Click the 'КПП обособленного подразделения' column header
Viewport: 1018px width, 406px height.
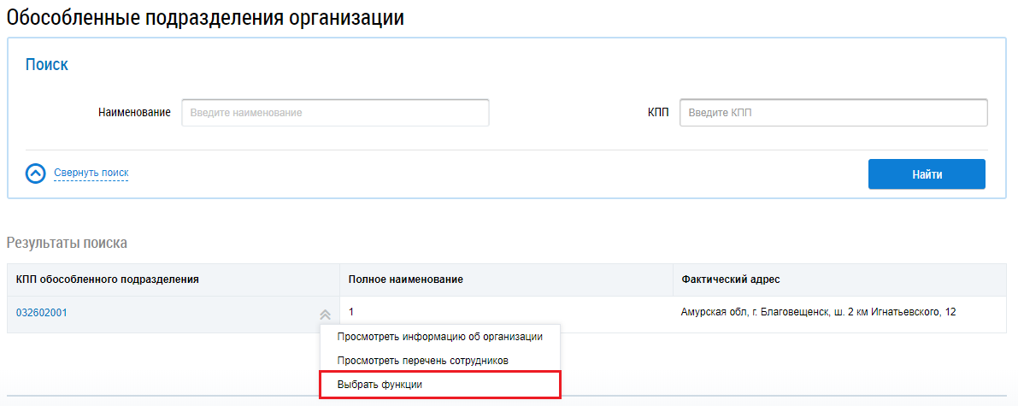coord(108,279)
